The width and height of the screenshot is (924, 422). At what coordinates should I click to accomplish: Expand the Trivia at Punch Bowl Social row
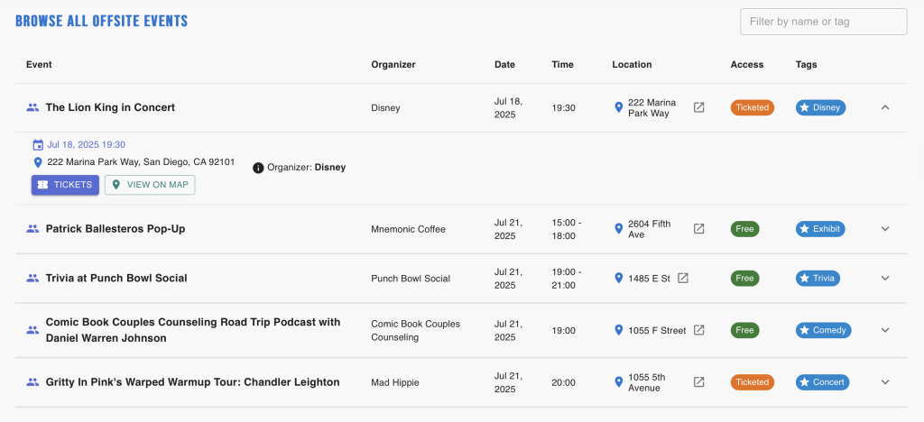[x=884, y=279]
